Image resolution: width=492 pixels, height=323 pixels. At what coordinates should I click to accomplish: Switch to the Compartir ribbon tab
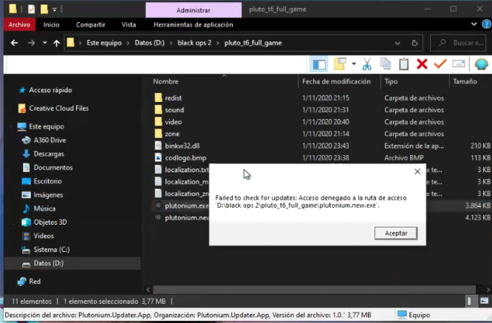click(x=90, y=24)
